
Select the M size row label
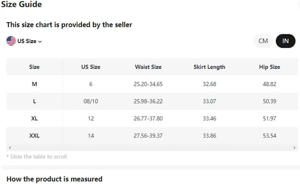[x=34, y=84]
